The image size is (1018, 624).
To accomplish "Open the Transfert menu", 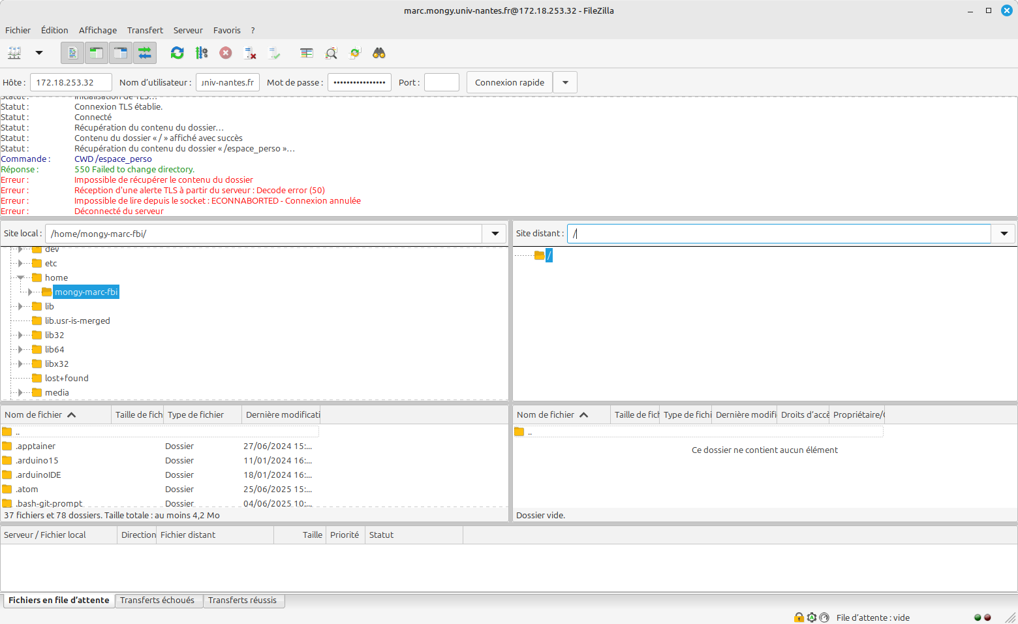I will coord(145,29).
